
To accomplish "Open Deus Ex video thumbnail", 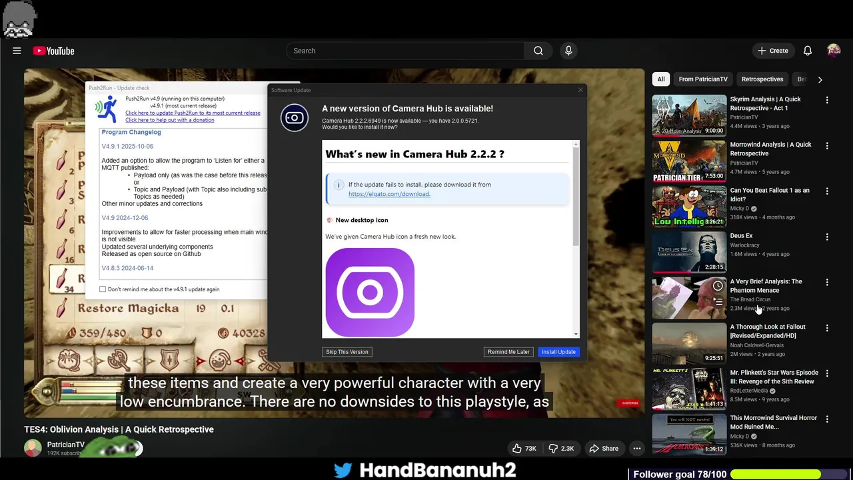I will 689,252.
